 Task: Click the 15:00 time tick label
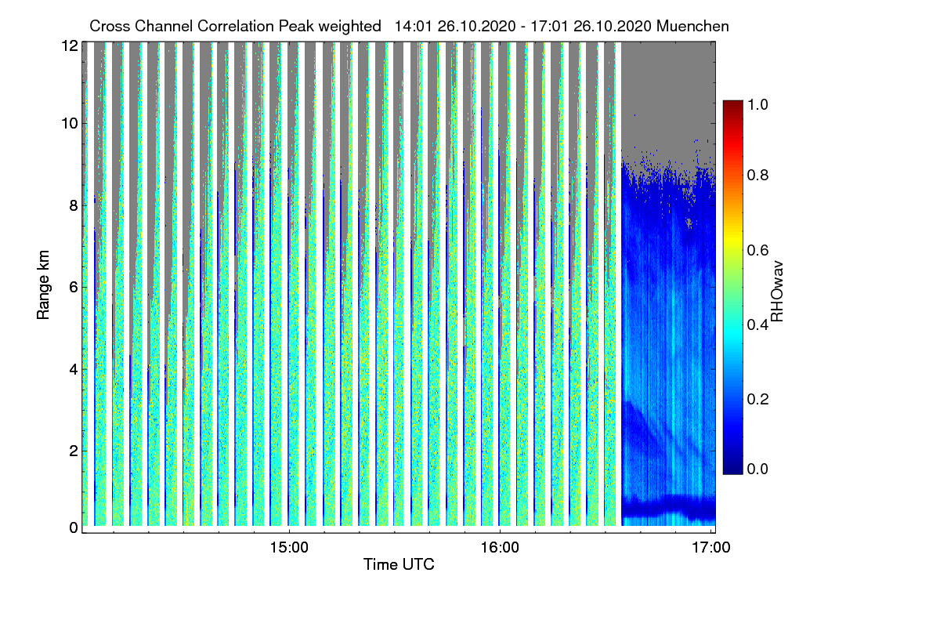[289, 548]
